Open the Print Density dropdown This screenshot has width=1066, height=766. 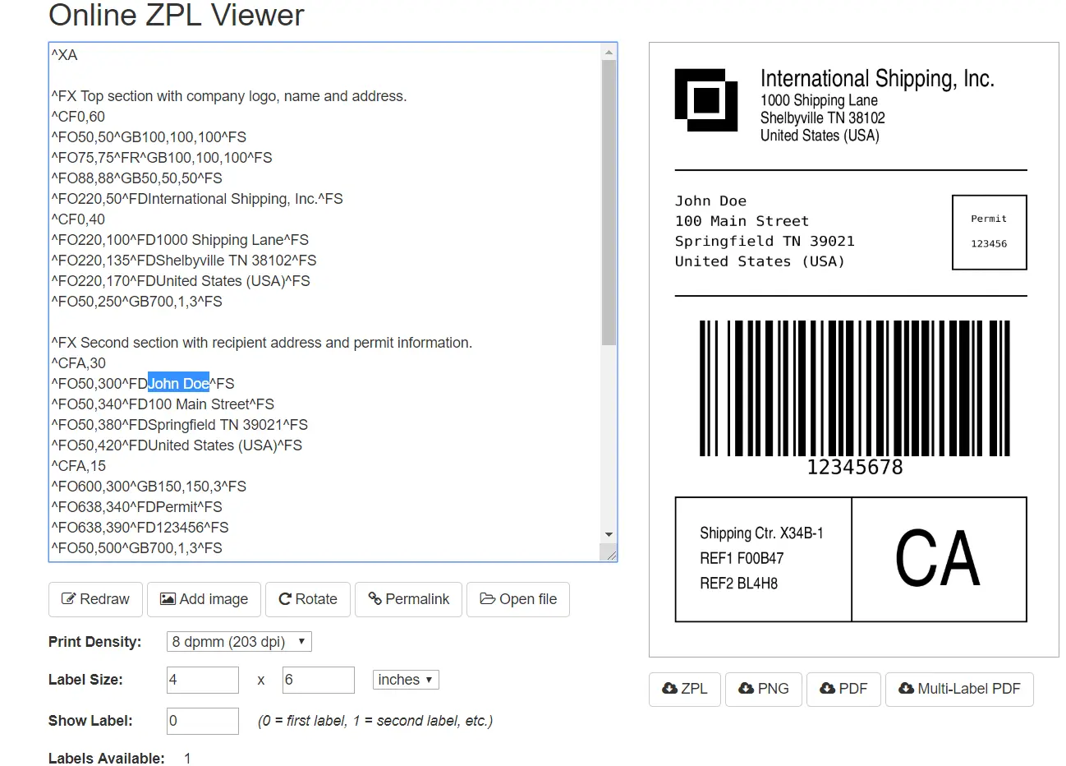239,642
